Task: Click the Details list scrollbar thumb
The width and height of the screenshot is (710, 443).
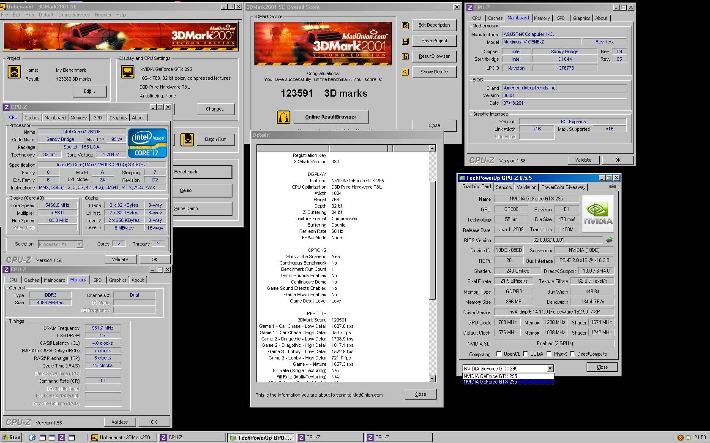Action: [432, 240]
